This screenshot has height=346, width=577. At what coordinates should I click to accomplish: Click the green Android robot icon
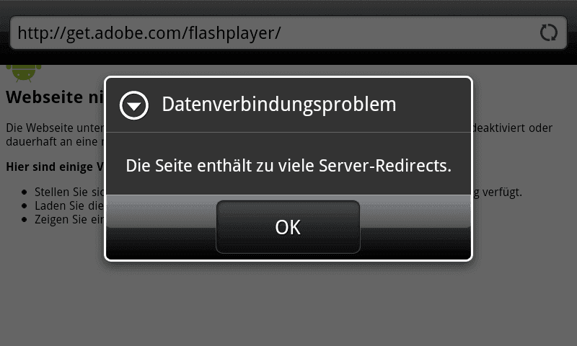pos(24,73)
